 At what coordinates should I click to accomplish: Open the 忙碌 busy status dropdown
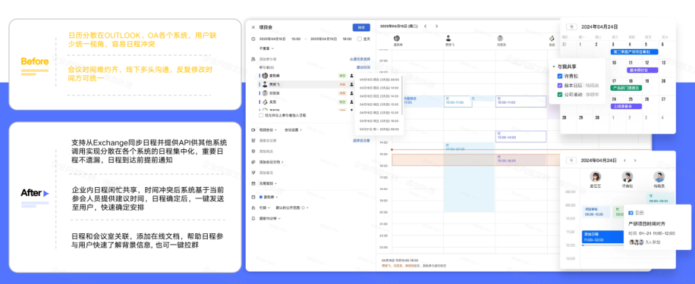point(265,207)
